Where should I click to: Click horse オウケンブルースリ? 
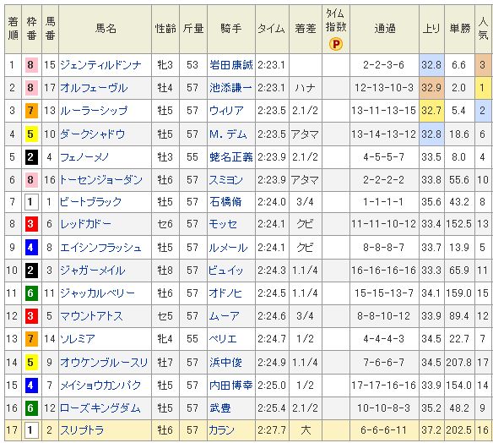tap(104, 363)
